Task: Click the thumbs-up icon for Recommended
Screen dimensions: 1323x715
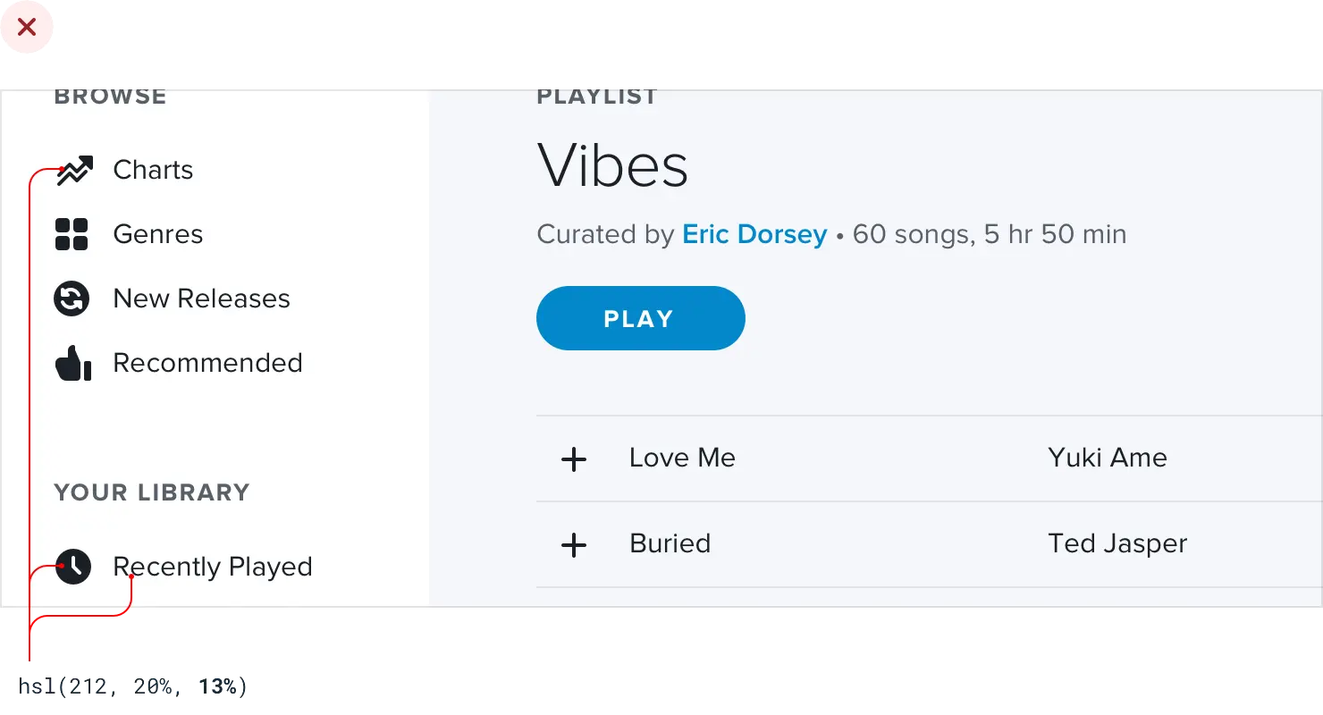Action: (x=73, y=363)
